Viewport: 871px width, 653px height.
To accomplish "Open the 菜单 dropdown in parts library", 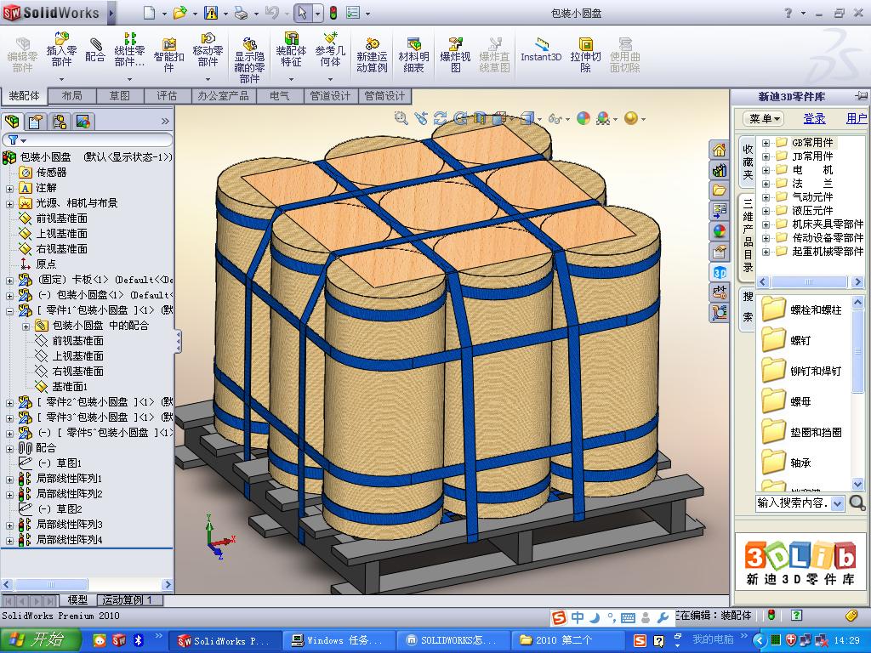I will click(763, 118).
